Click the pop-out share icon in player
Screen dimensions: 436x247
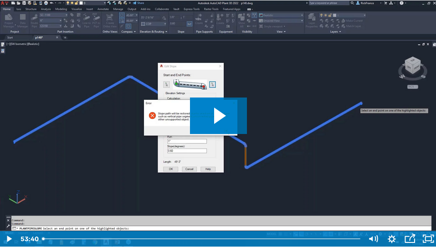pyautogui.click(x=410, y=239)
